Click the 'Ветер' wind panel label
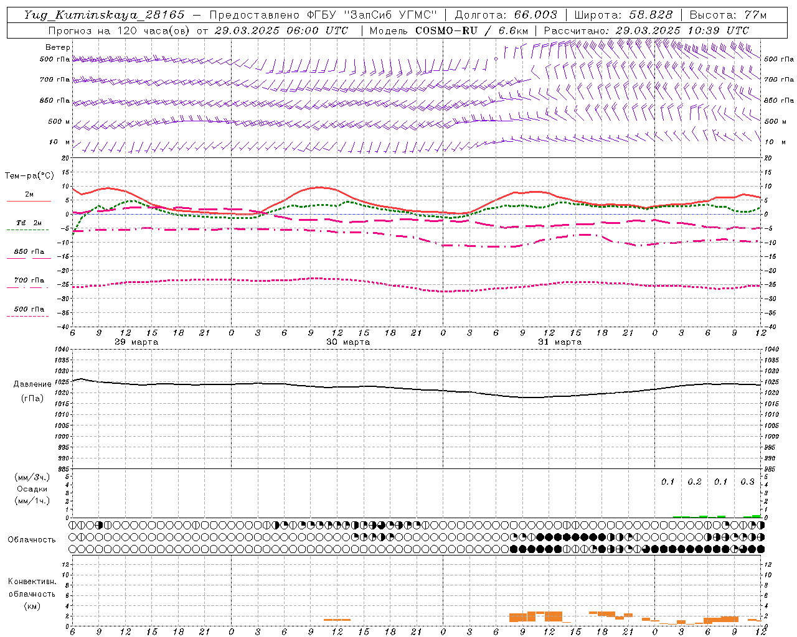797x637 pixels. (x=58, y=47)
